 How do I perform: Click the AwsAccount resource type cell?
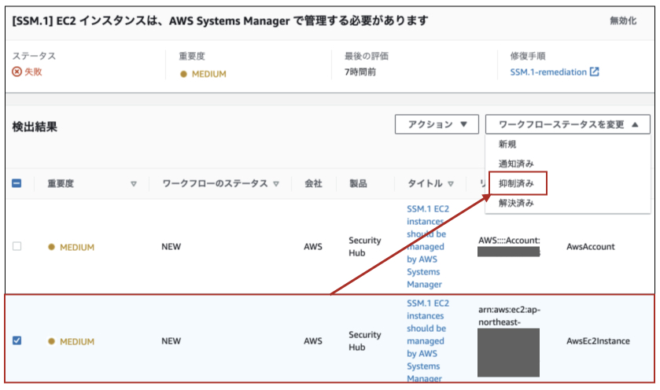(591, 247)
